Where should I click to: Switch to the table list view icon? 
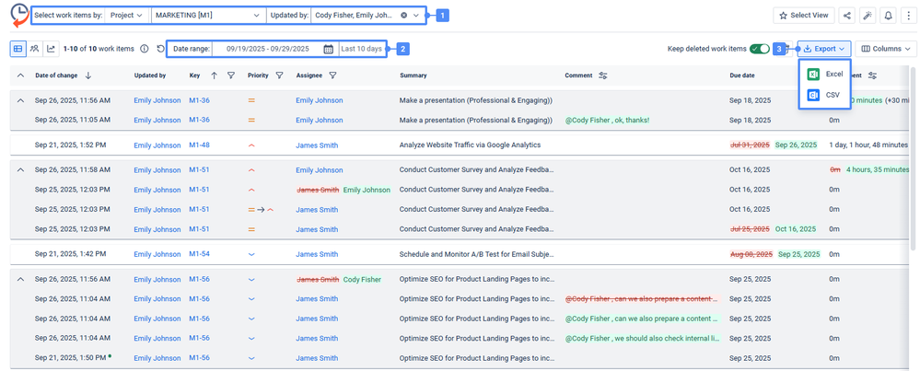point(18,49)
